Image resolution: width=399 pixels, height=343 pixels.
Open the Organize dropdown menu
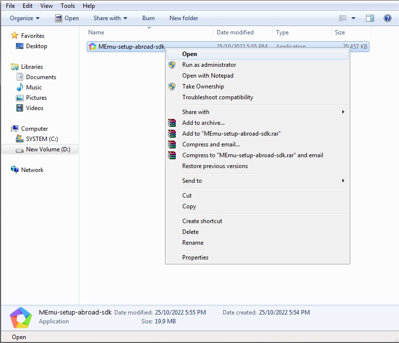(25, 18)
